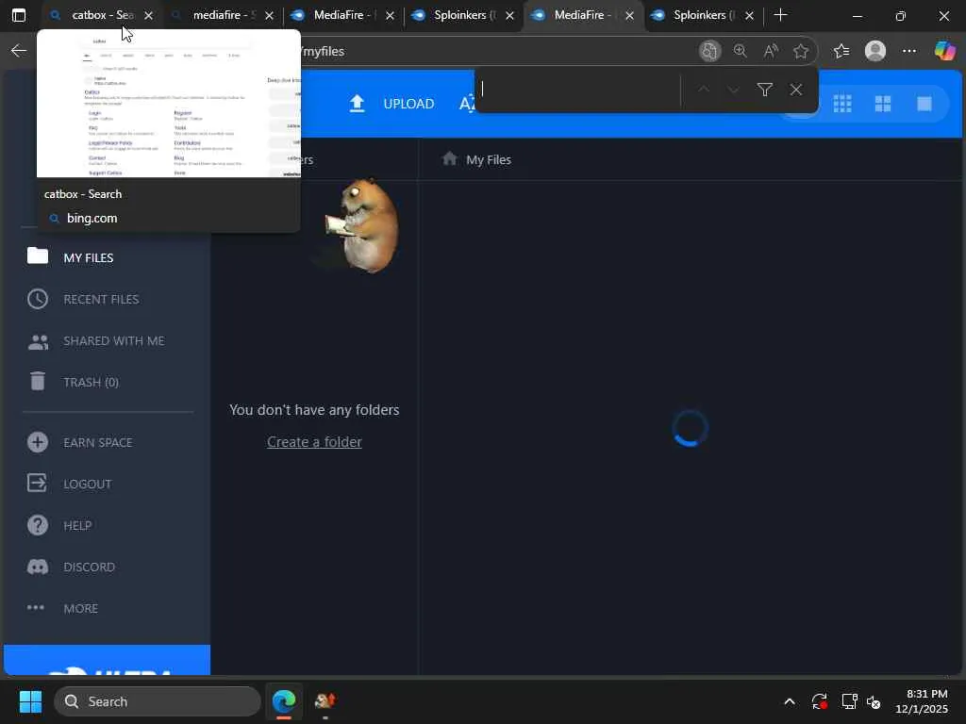Open the Favorites list icon

point(841,51)
